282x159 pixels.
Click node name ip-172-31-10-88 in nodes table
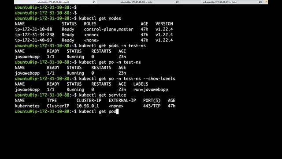pos(33,30)
